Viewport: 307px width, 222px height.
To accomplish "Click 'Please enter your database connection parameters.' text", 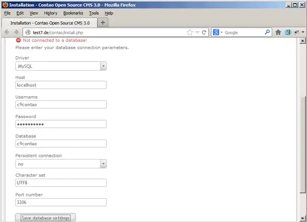I will click(72, 48).
